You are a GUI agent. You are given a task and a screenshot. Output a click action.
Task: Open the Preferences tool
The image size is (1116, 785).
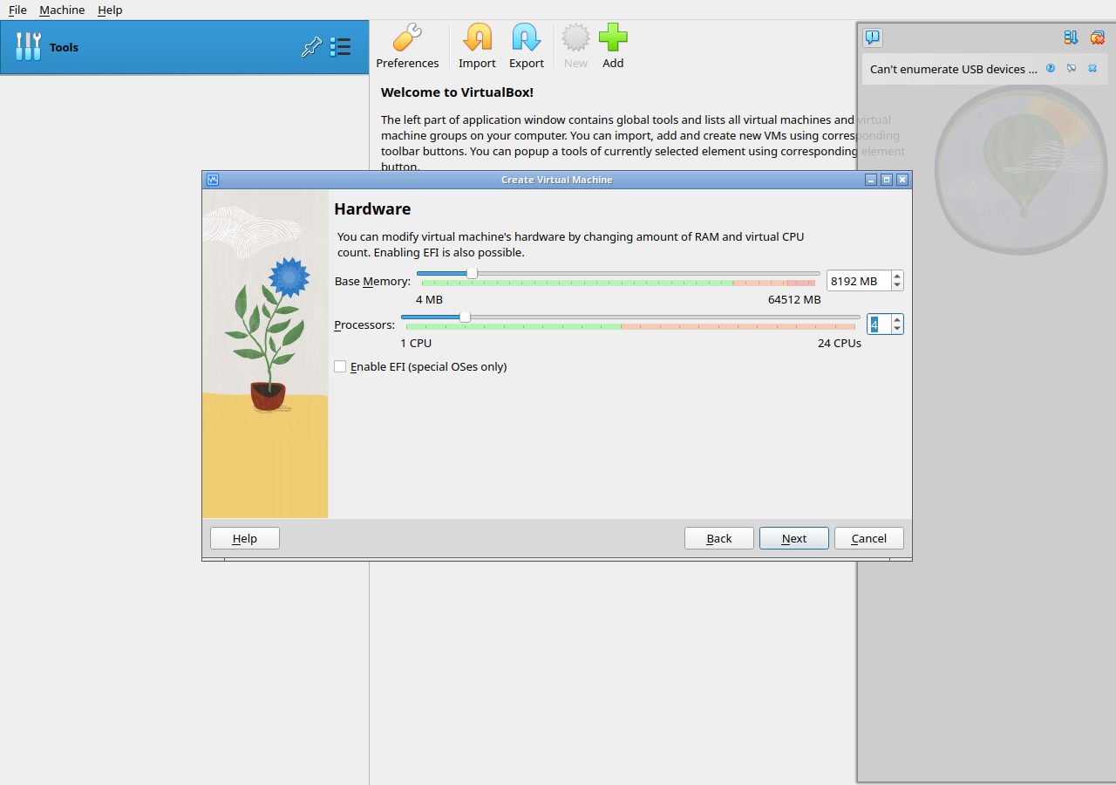(407, 47)
